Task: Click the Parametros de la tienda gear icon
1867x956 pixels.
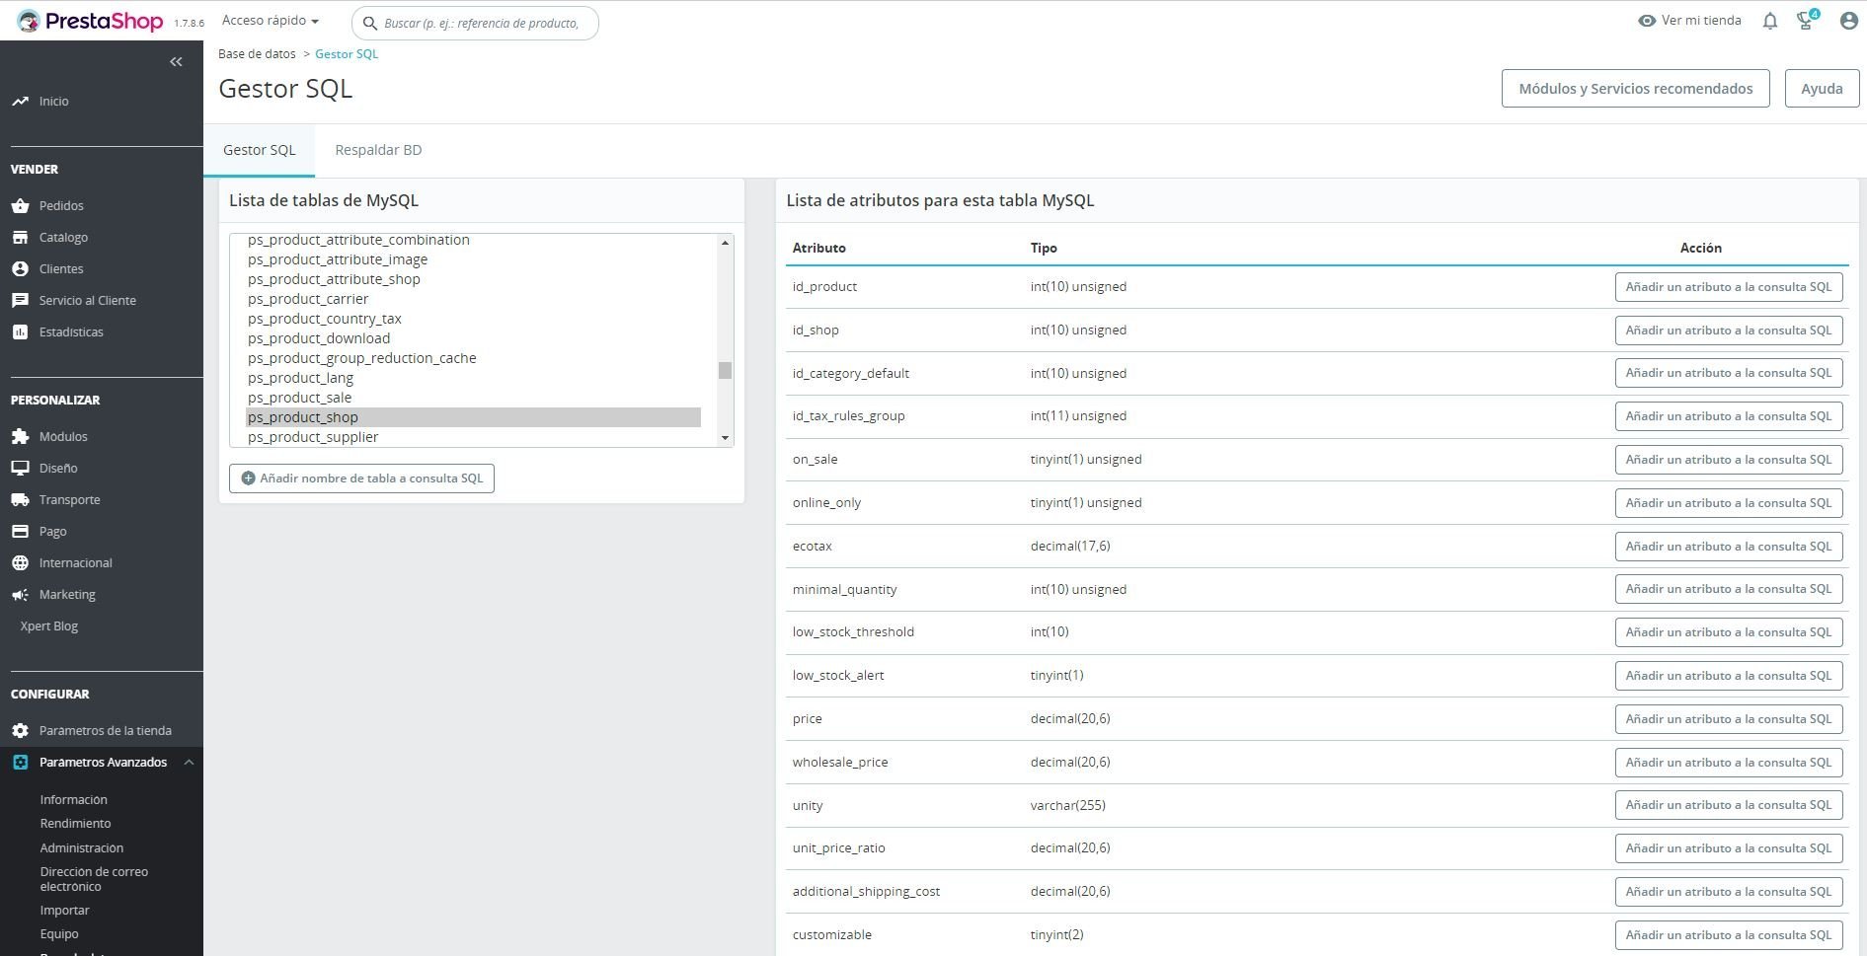Action: point(20,730)
